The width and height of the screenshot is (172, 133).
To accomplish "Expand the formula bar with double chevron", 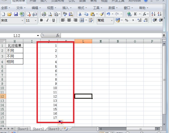I will 164,35.
